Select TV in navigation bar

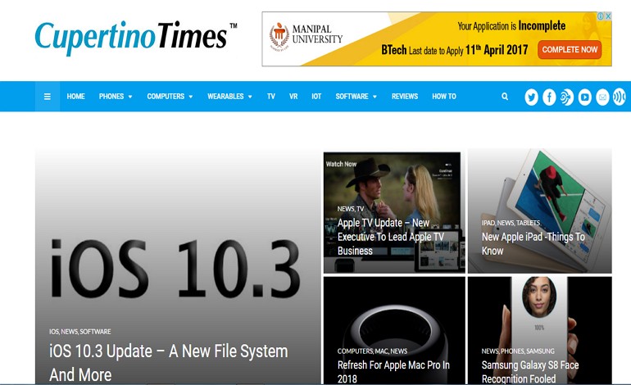coord(270,97)
